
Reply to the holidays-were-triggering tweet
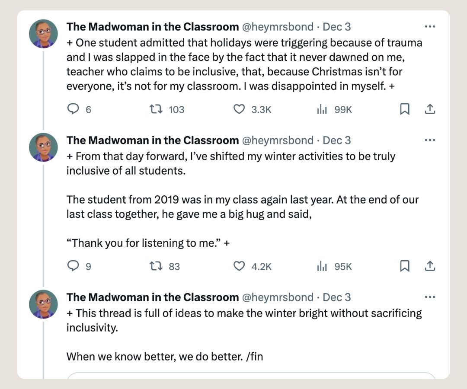pos(73,109)
